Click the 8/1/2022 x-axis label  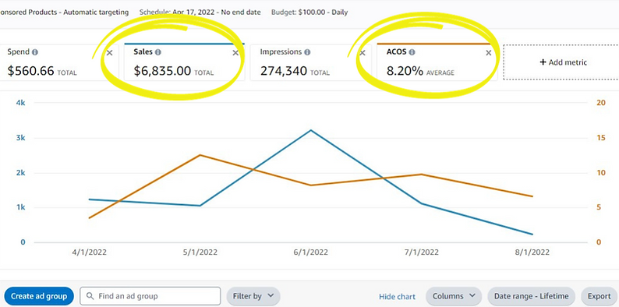532,252
